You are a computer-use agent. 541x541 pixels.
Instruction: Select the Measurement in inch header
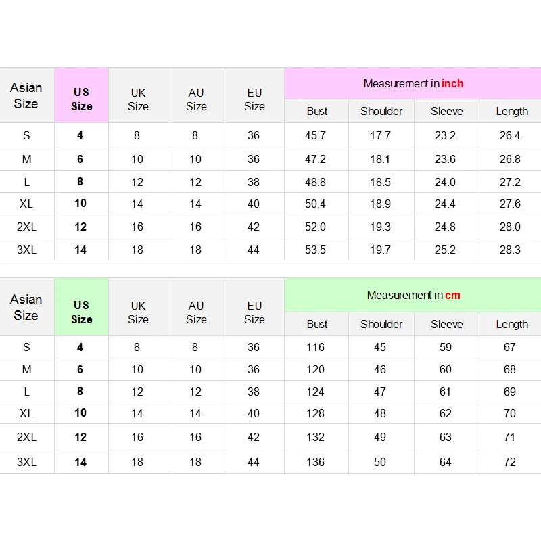tap(413, 83)
